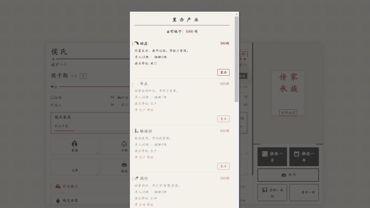The image size is (370, 208).
Task: Click the 推进一月 button
Action: pos(272,157)
